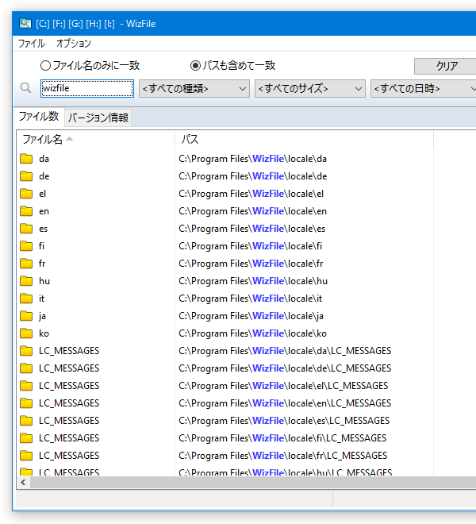Select the file name ko
The height and width of the screenshot is (524, 476).
44,333
